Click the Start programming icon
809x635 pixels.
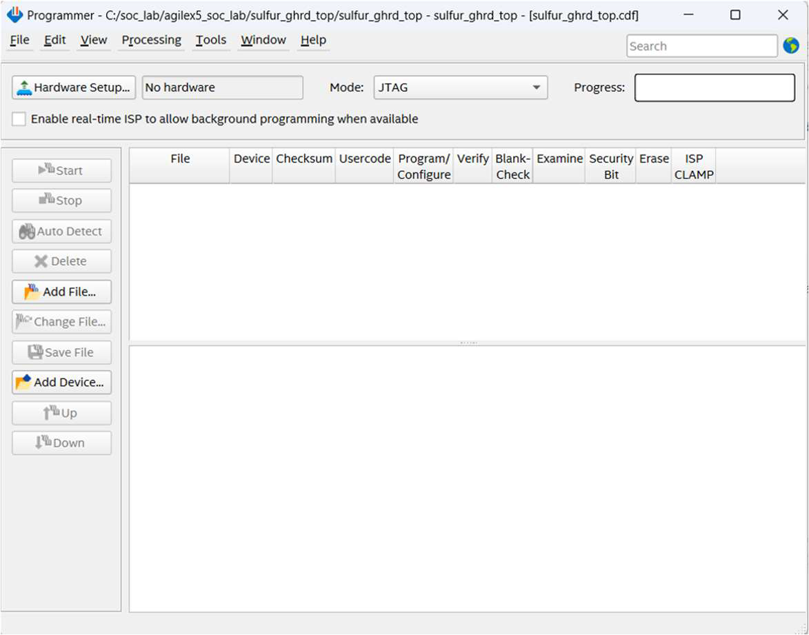[47, 170]
